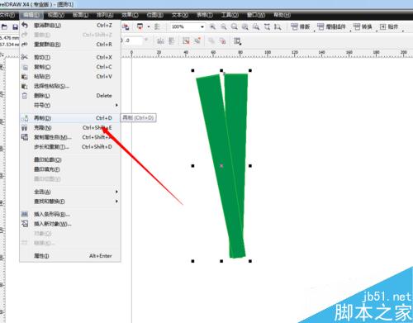Click the selection center X marker

221,166
